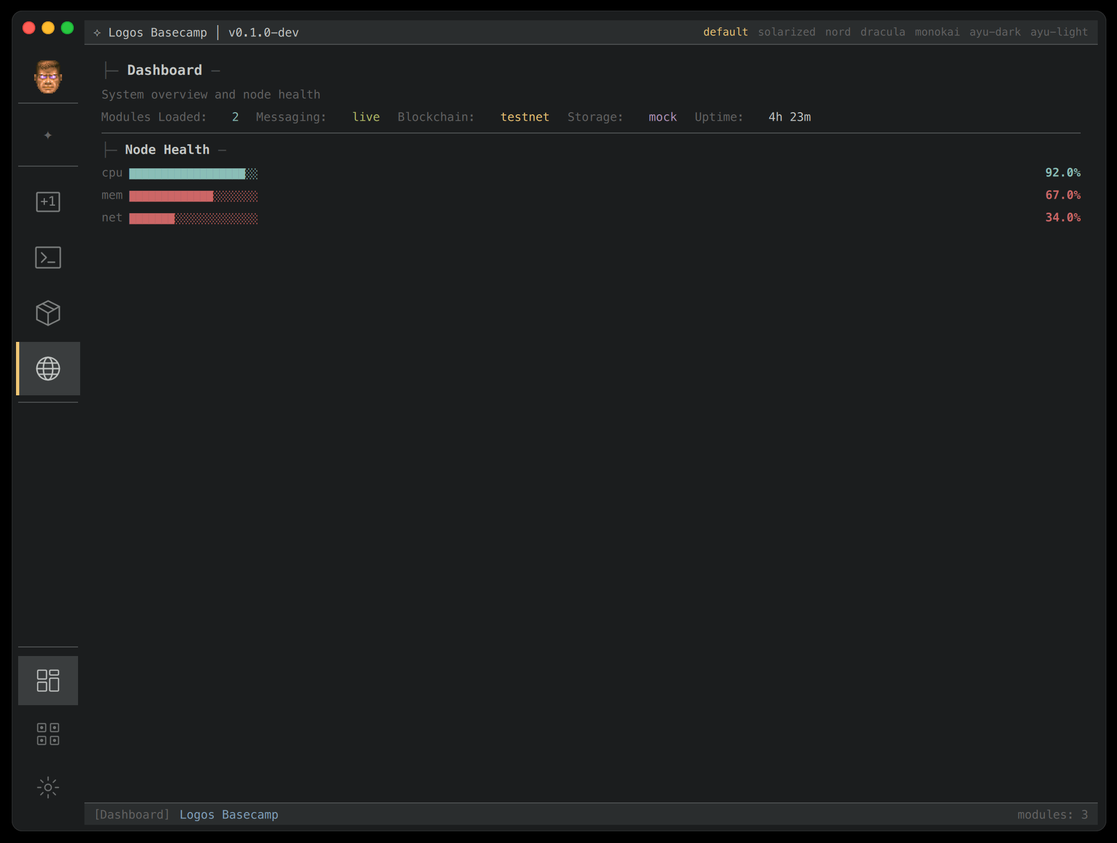Select the globe network sidebar icon
This screenshot has width=1117, height=843.
48,369
